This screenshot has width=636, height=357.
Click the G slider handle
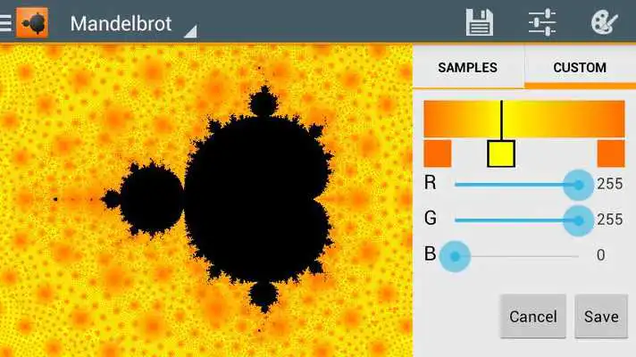(x=579, y=220)
